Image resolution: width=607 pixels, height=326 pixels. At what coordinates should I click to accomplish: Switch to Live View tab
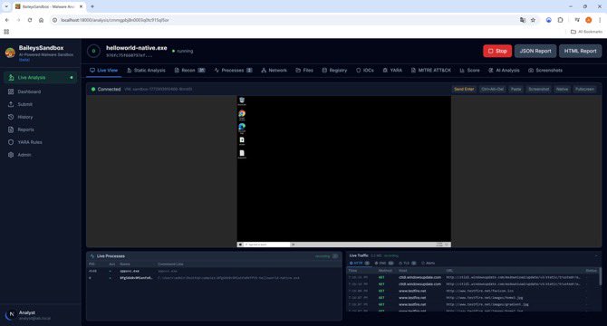[104, 71]
